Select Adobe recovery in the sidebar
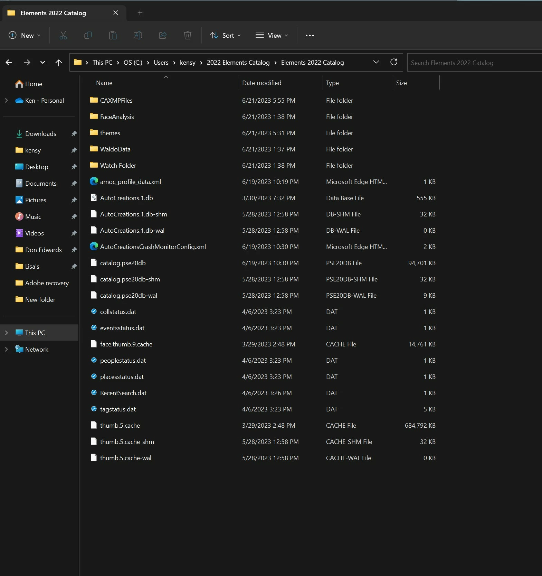The width and height of the screenshot is (542, 576). (x=47, y=283)
